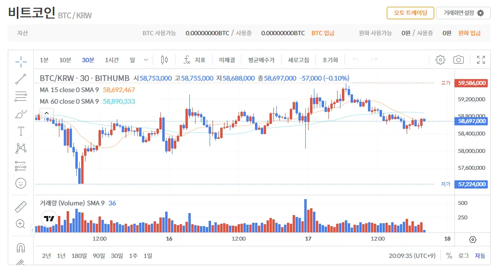Click the 초기화 reset button
This screenshot has height=270, width=495.
330,60
